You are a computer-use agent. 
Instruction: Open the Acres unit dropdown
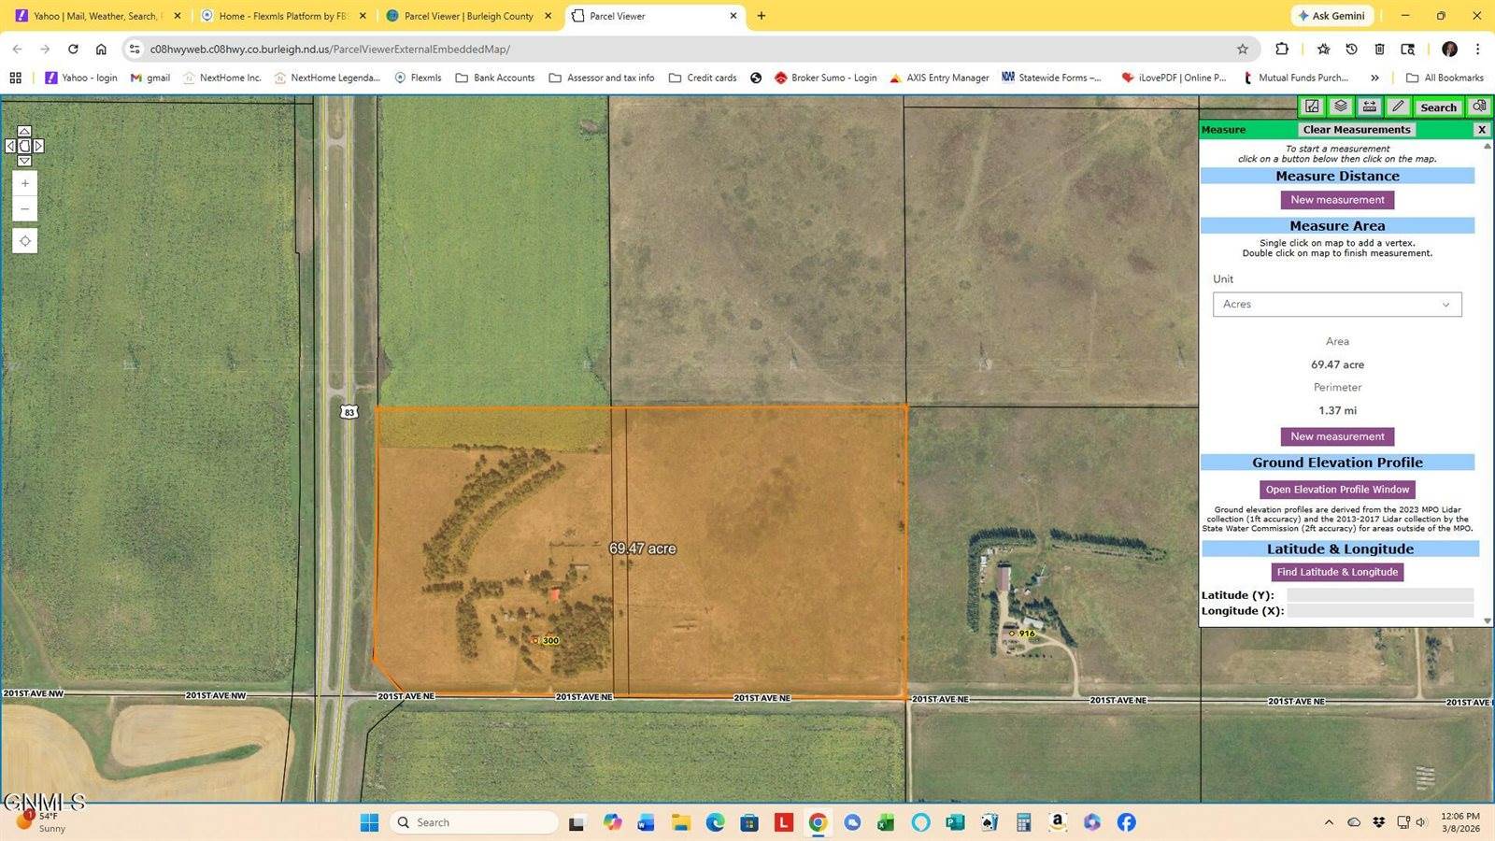tap(1336, 304)
